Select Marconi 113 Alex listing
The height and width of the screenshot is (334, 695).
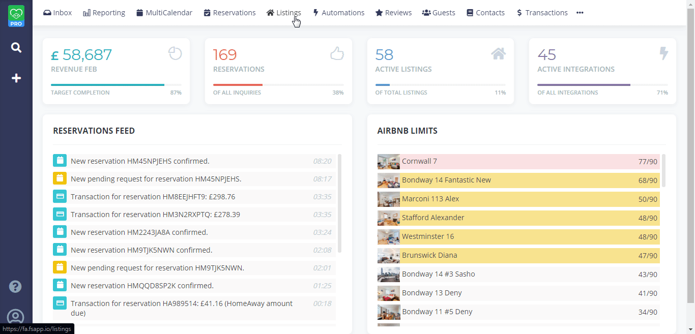430,199
